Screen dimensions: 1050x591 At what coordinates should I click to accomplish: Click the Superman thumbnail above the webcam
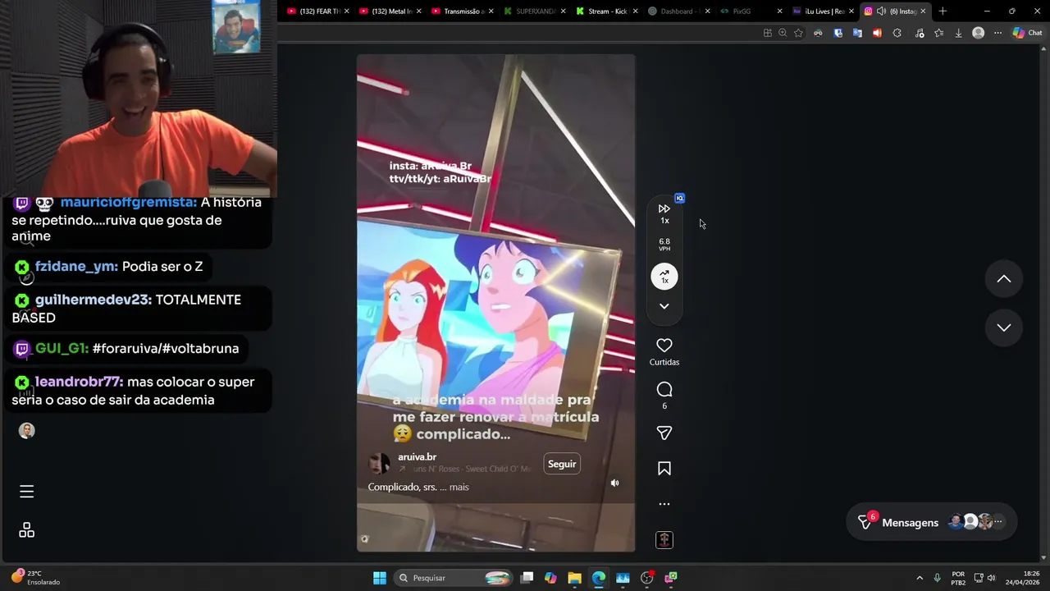236,27
